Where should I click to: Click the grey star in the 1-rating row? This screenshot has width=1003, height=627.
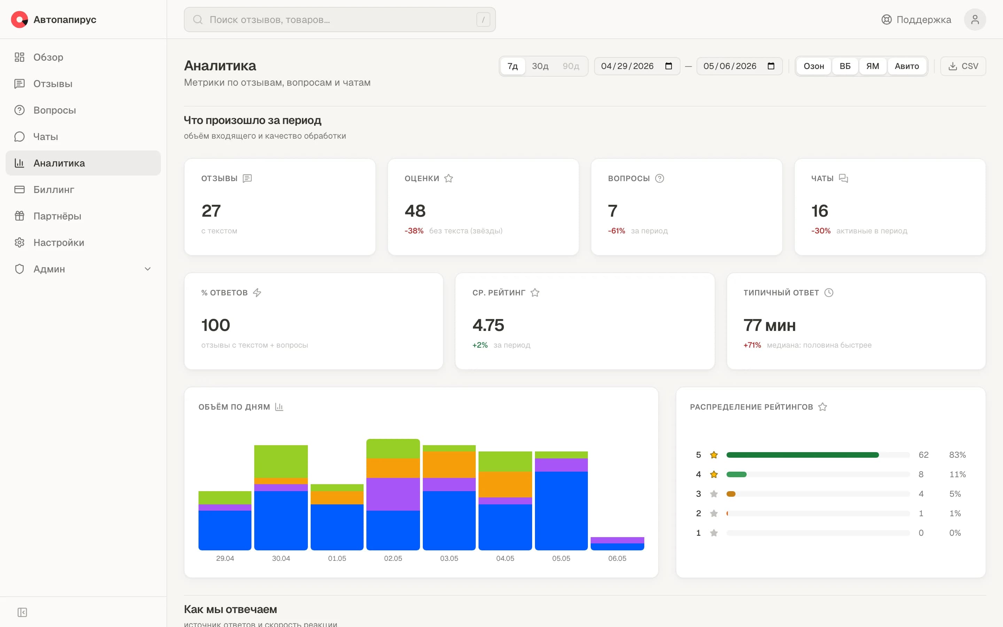pyautogui.click(x=714, y=533)
